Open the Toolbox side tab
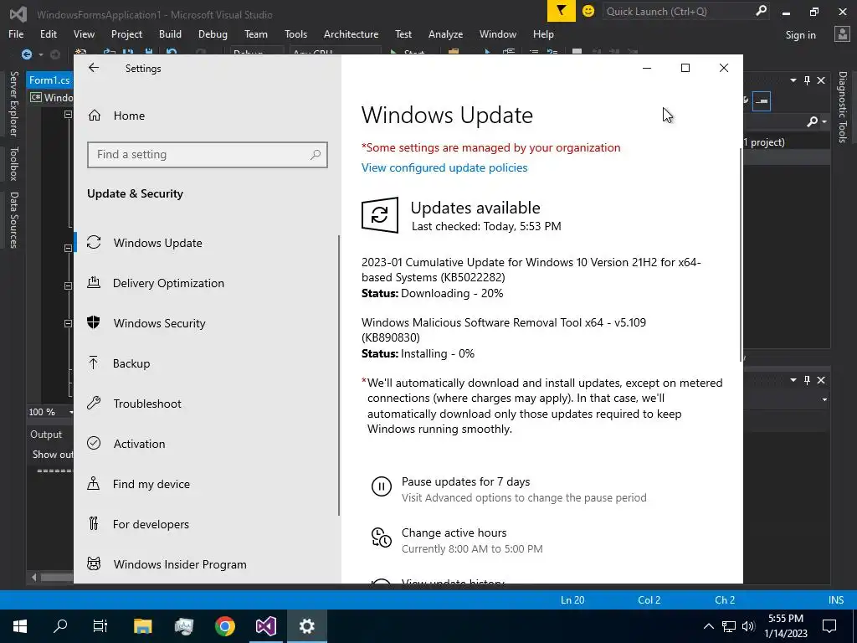The image size is (857, 643). (x=14, y=163)
